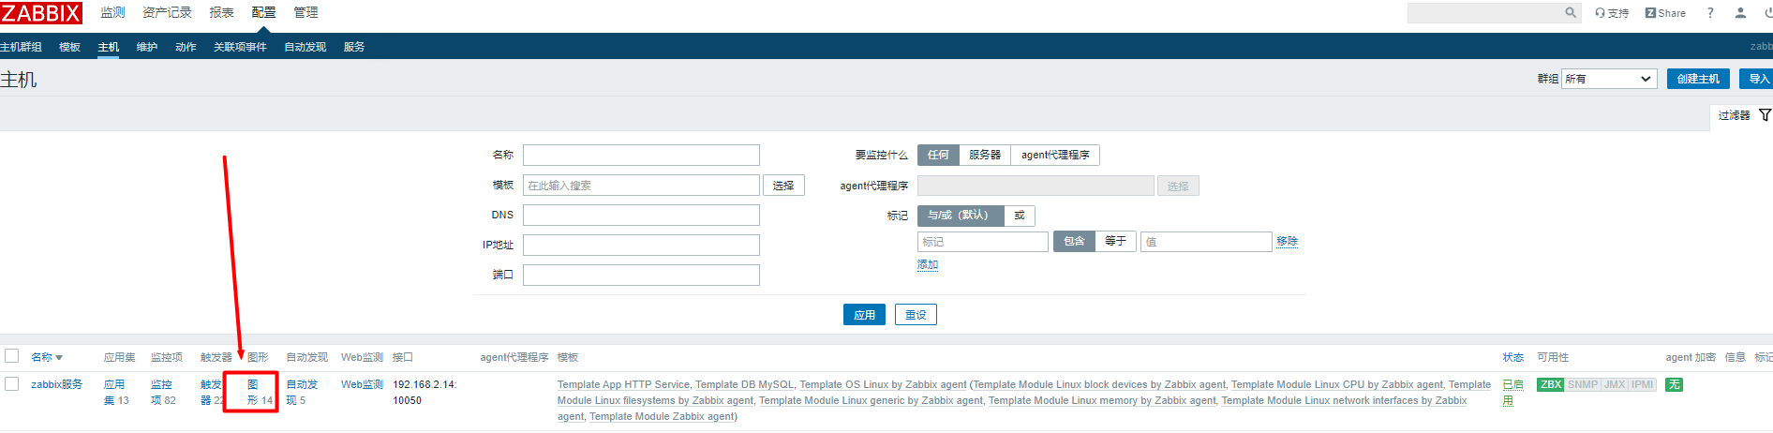Select the agent代理程序 monitoring option

pyautogui.click(x=1055, y=155)
